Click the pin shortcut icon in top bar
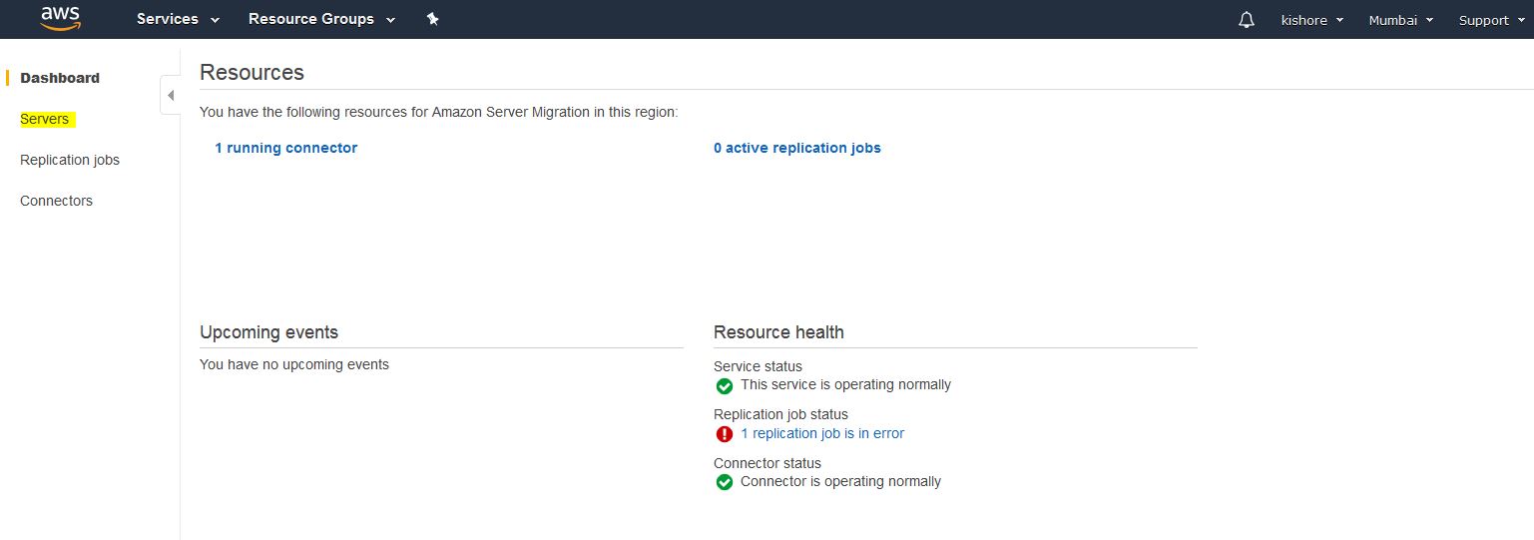 point(432,19)
